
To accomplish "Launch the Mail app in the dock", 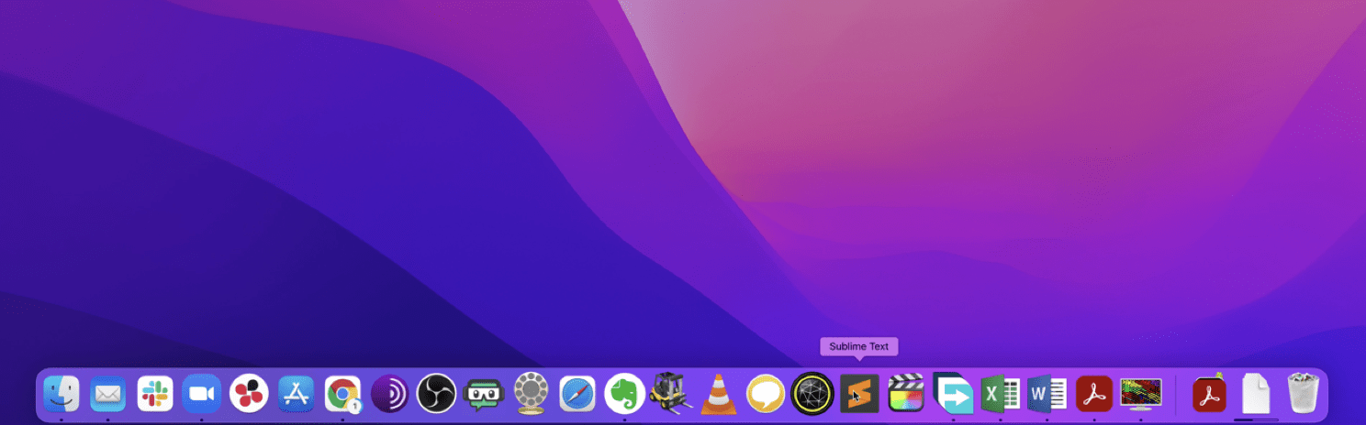I will (108, 394).
